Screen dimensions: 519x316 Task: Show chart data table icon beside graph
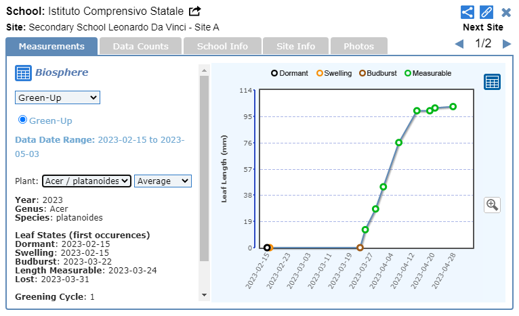(x=492, y=82)
